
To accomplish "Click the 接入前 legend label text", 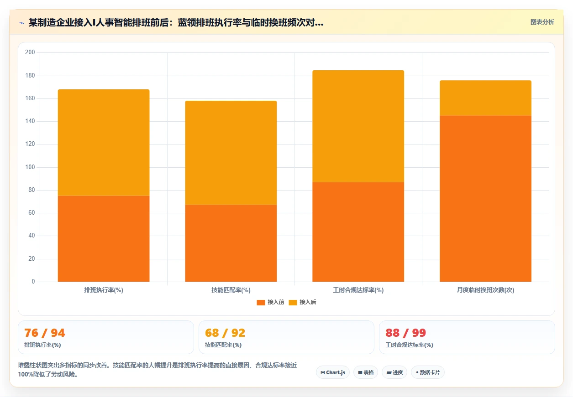I will point(276,303).
